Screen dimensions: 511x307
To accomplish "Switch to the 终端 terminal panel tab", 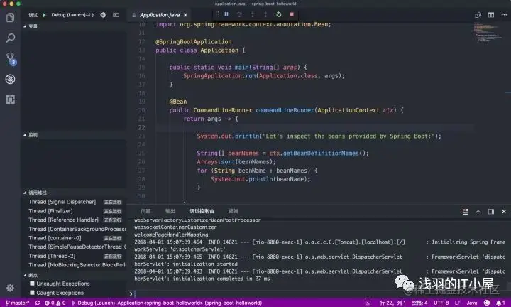I will (x=233, y=211).
